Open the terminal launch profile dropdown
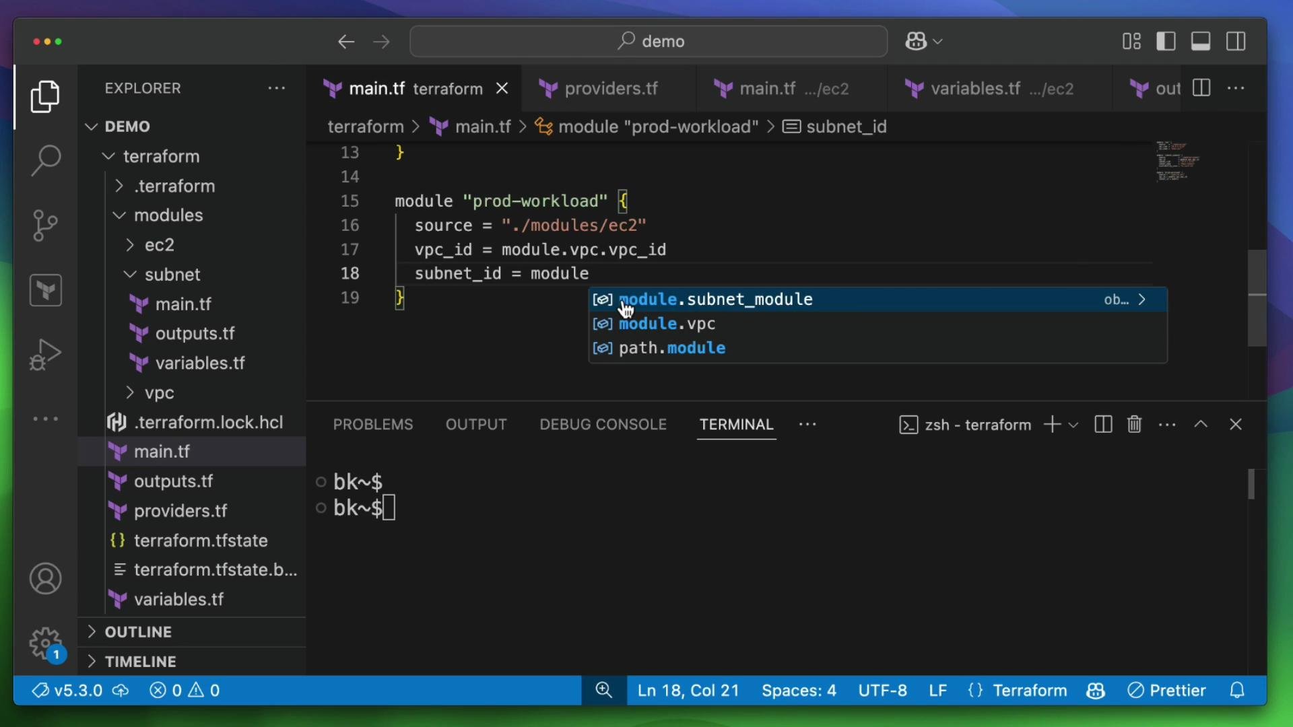Image resolution: width=1293 pixels, height=727 pixels. [1073, 425]
